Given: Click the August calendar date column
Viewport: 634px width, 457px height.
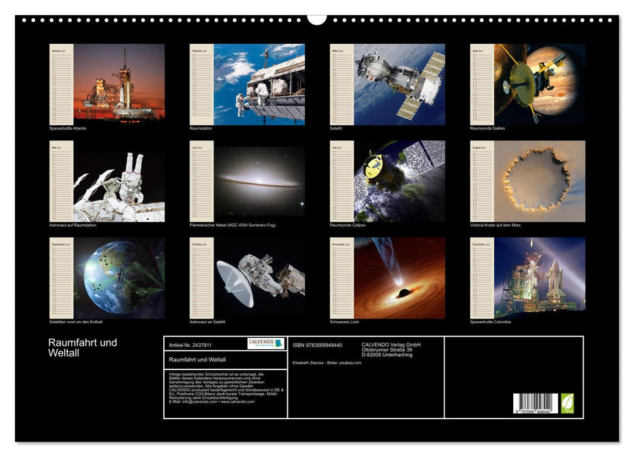Looking at the screenshot, I should point(483,181).
